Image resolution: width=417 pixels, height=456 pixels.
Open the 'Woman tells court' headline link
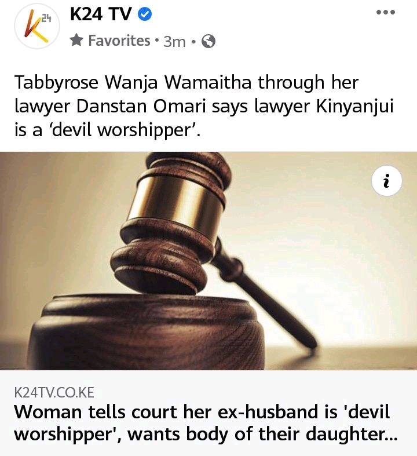pos(206,423)
